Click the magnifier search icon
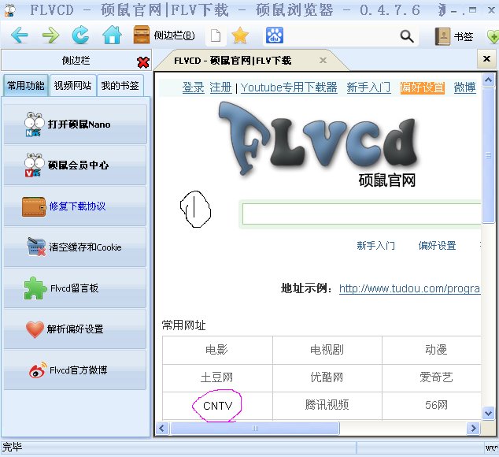The width and height of the screenshot is (499, 457). point(407,36)
